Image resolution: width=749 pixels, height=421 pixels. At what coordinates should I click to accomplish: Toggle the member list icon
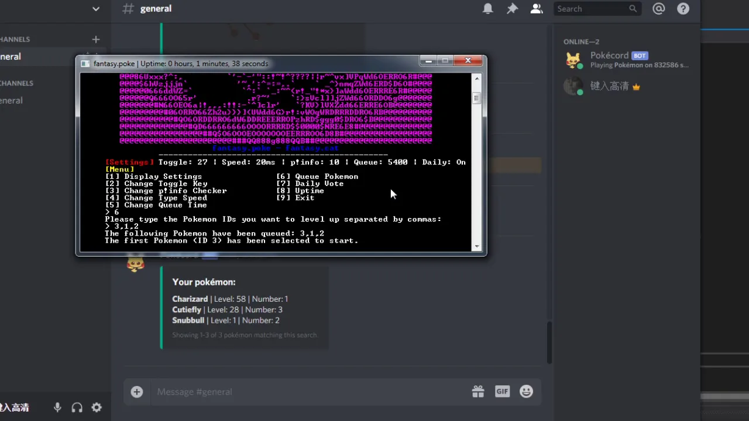536,9
